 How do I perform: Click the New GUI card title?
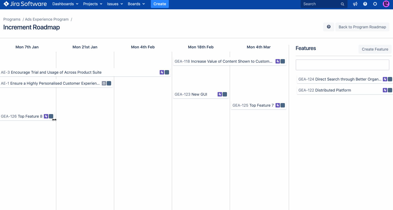199,94
